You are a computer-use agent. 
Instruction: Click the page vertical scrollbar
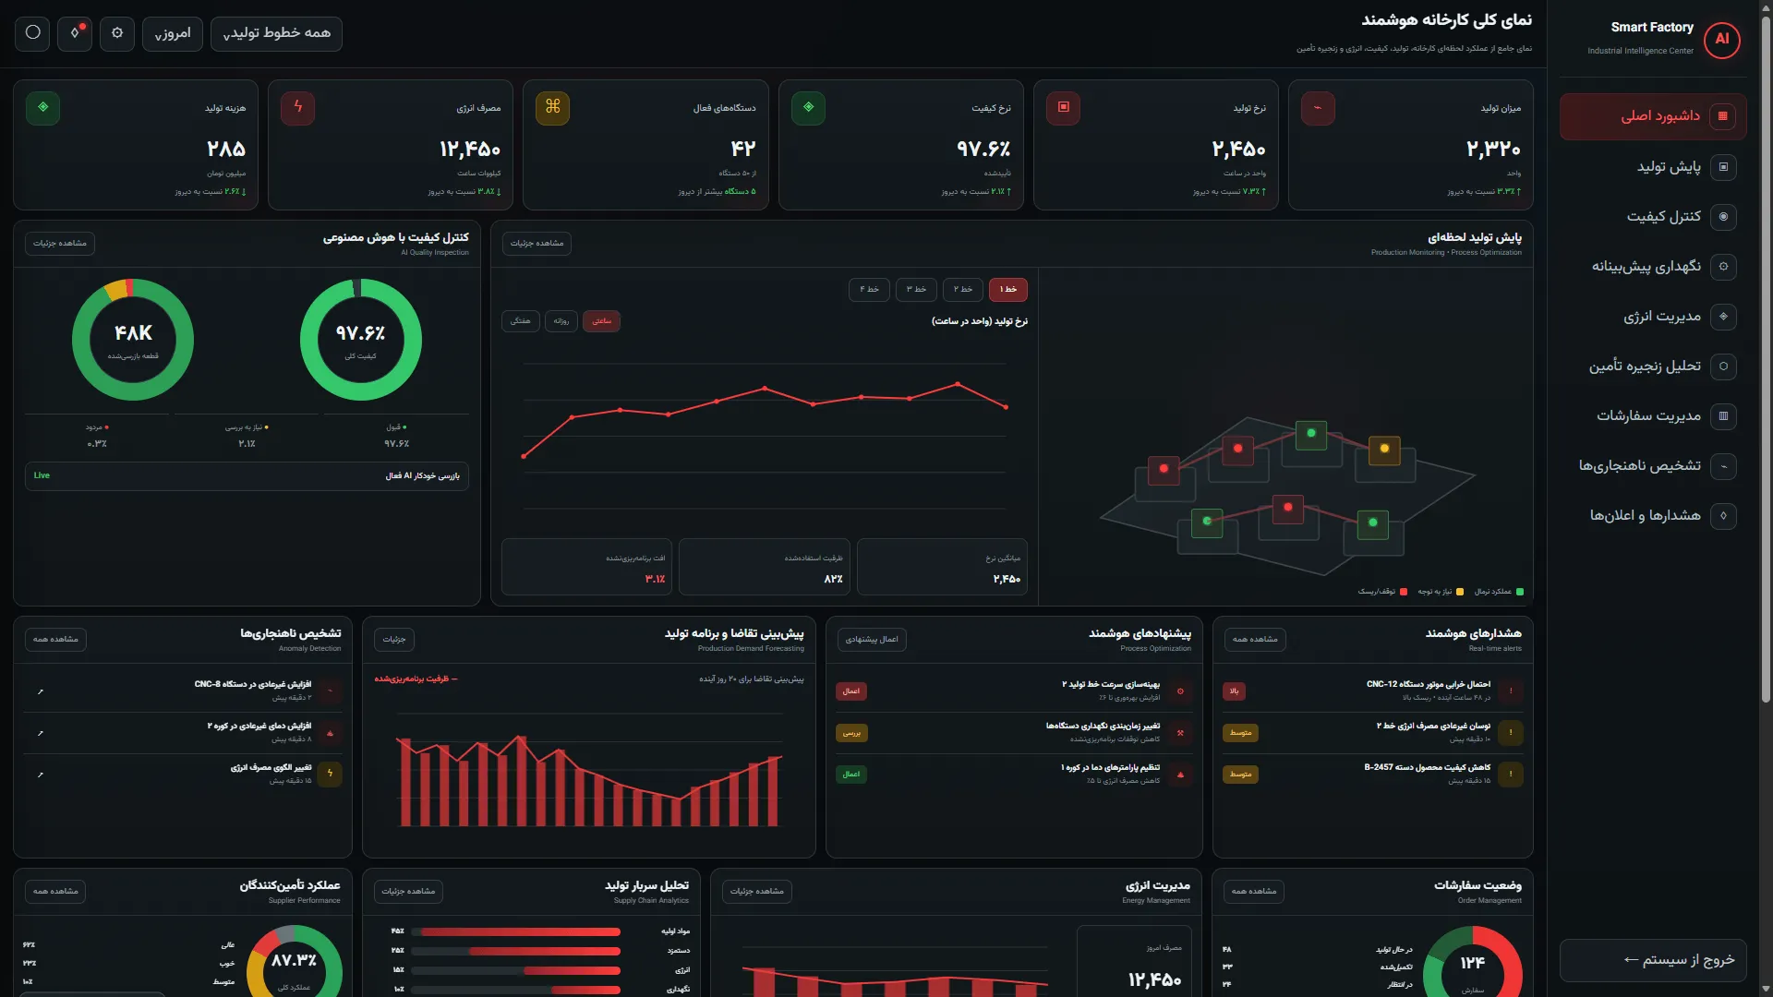(x=1766, y=360)
